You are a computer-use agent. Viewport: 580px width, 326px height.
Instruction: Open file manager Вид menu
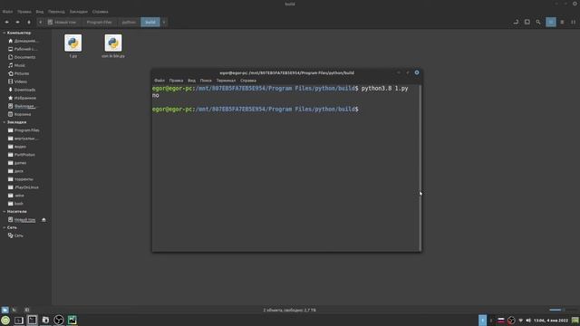coord(40,12)
